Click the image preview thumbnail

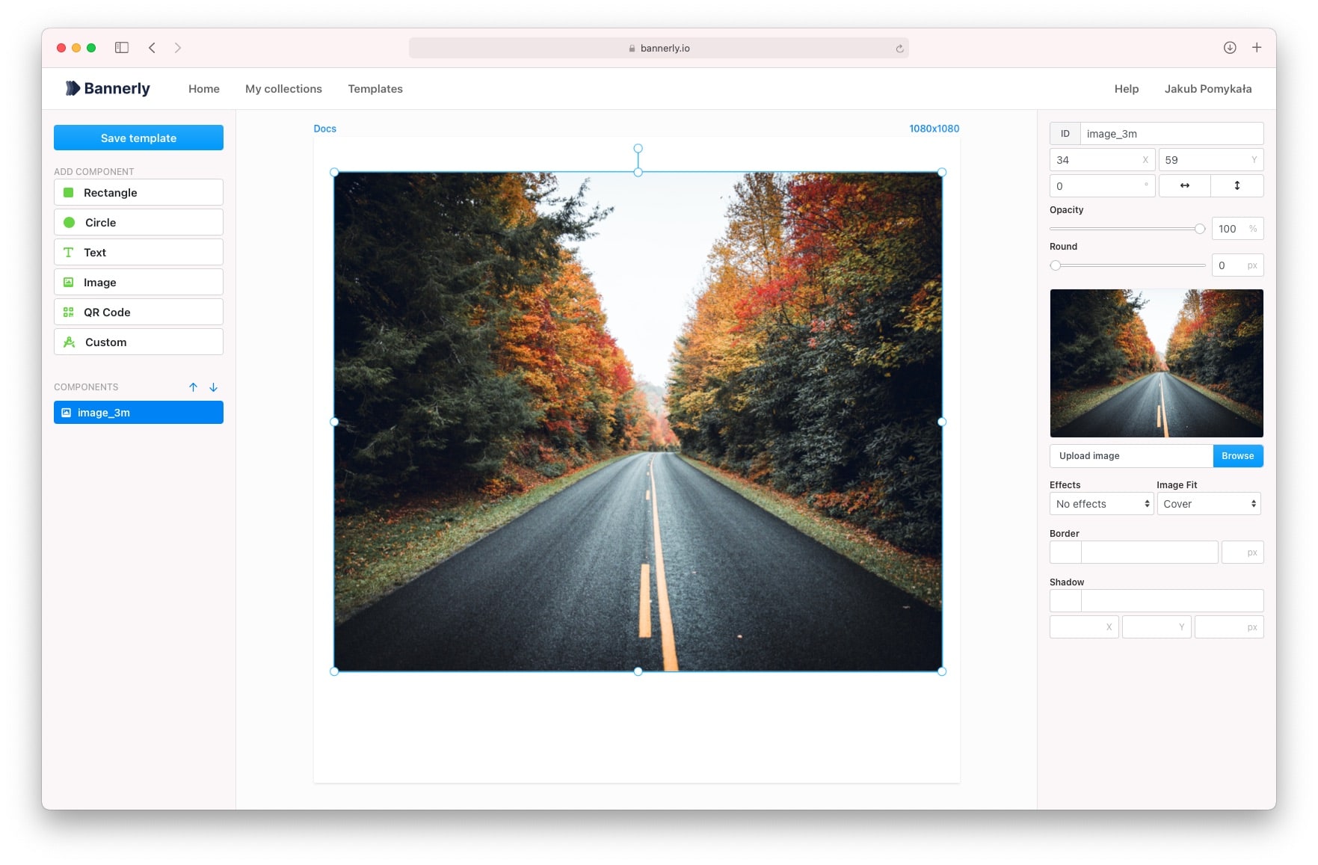pyautogui.click(x=1157, y=363)
